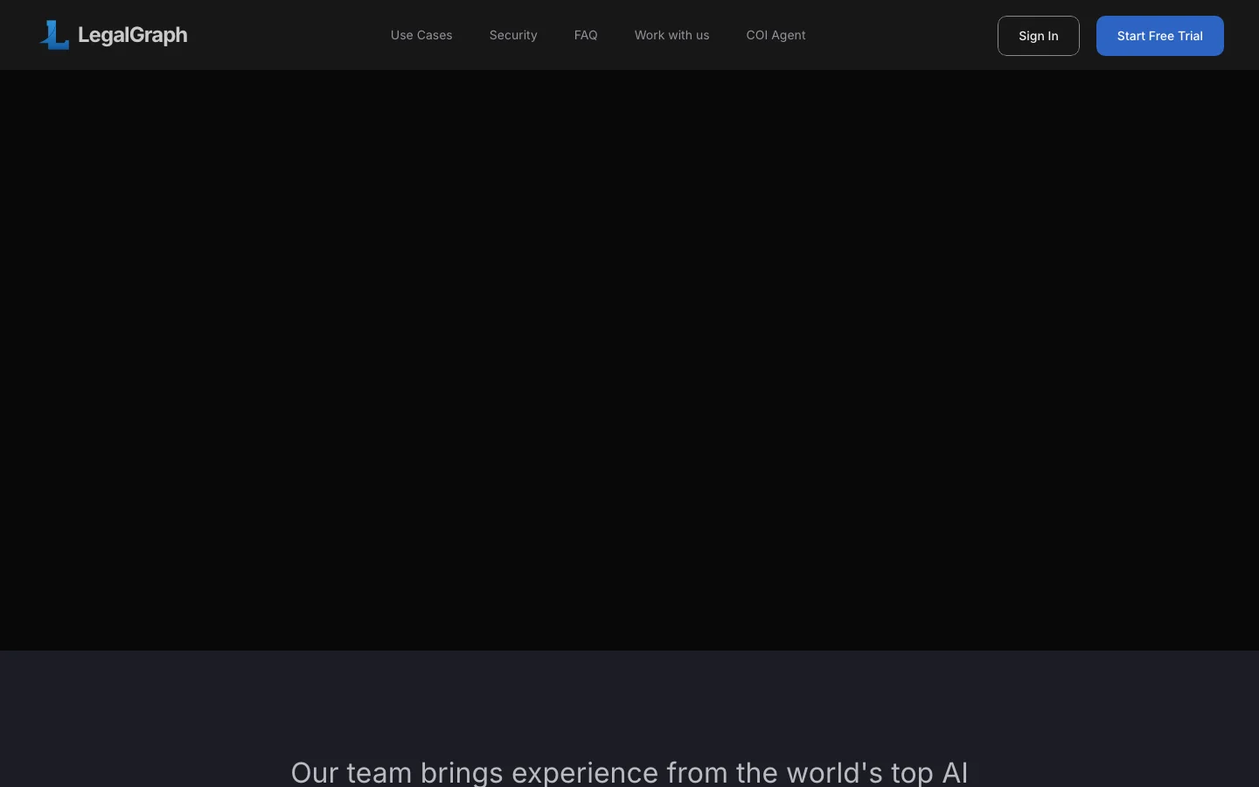Click the Start Free Trial button
Viewport: 1259px width, 787px height.
(x=1160, y=36)
